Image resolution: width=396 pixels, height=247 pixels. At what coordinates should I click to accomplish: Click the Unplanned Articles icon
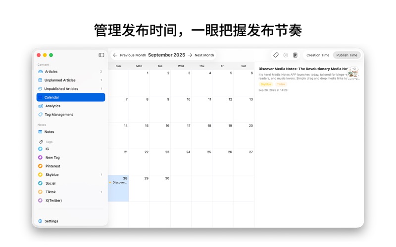coord(40,80)
